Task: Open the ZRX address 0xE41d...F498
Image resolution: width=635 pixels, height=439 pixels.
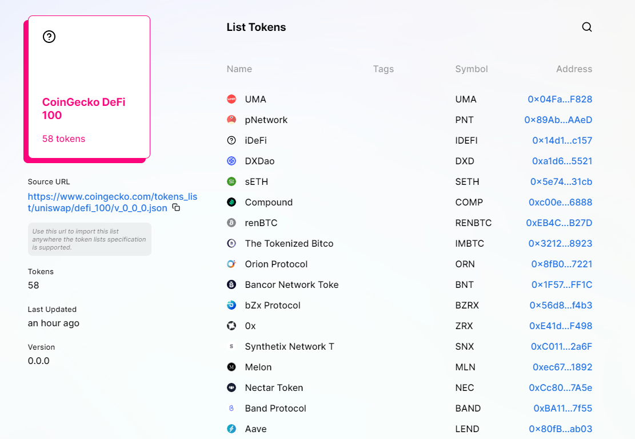Action: (x=560, y=326)
